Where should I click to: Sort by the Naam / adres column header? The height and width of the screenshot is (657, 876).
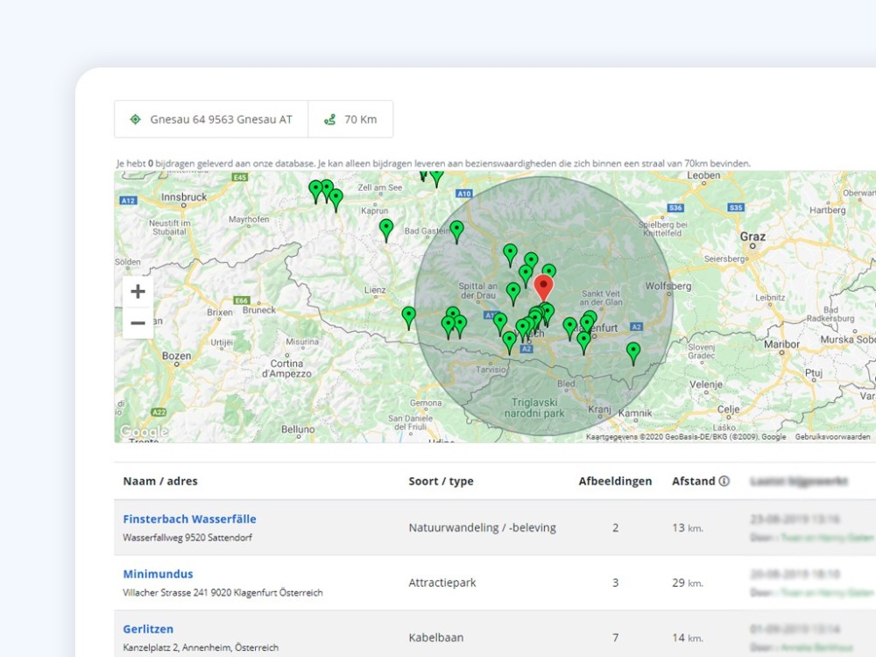click(159, 480)
